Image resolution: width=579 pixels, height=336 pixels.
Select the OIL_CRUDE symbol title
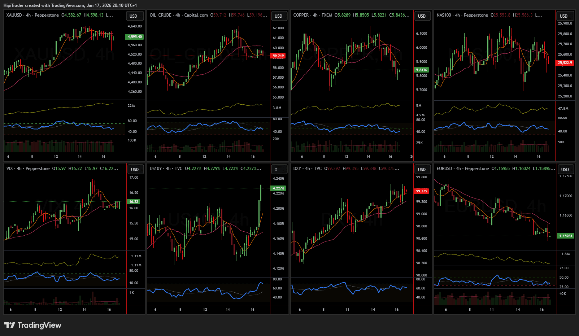tap(161, 15)
